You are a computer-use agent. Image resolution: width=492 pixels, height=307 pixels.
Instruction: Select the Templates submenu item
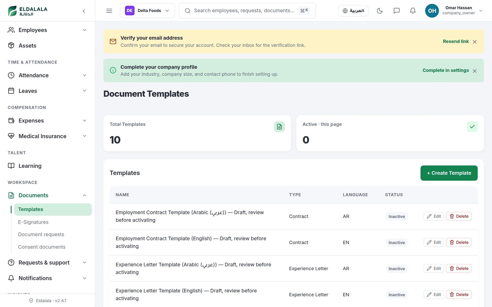tap(53, 209)
